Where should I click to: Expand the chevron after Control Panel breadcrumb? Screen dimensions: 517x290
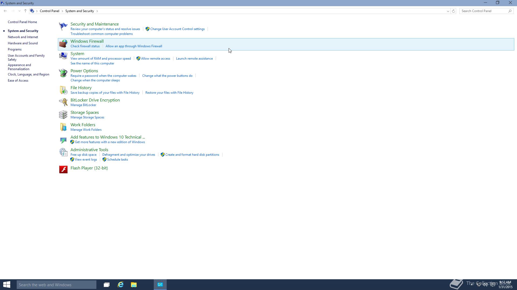[x=62, y=11]
